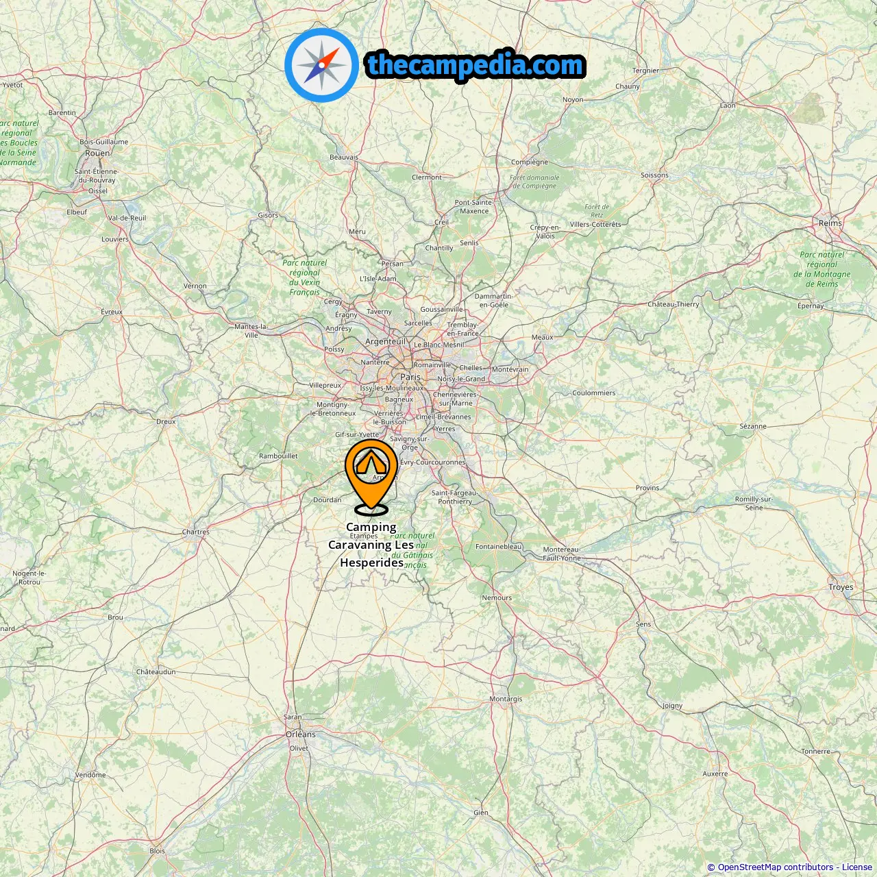Click the Chartres town label
Viewport: 877px width, 877px height.
(196, 532)
